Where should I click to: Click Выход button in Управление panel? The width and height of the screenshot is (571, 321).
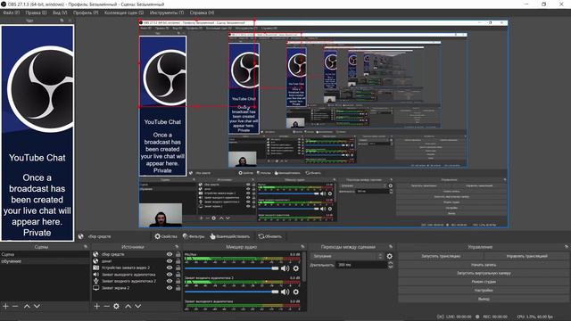click(x=484, y=299)
